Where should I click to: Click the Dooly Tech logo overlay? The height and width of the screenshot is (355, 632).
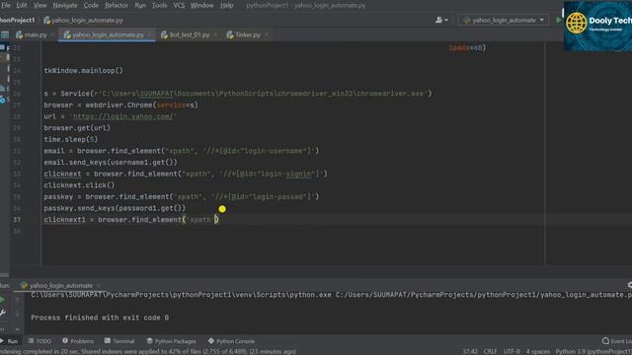[597, 27]
